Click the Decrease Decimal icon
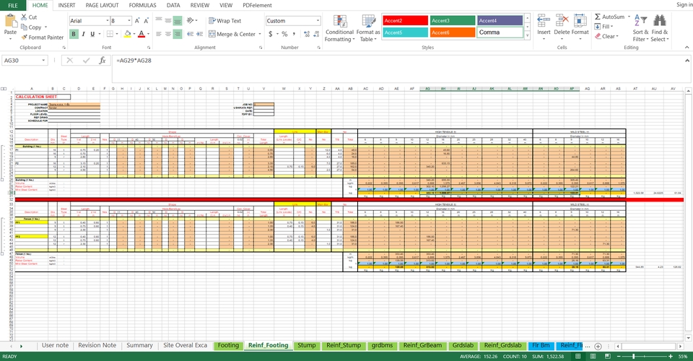 [316, 34]
